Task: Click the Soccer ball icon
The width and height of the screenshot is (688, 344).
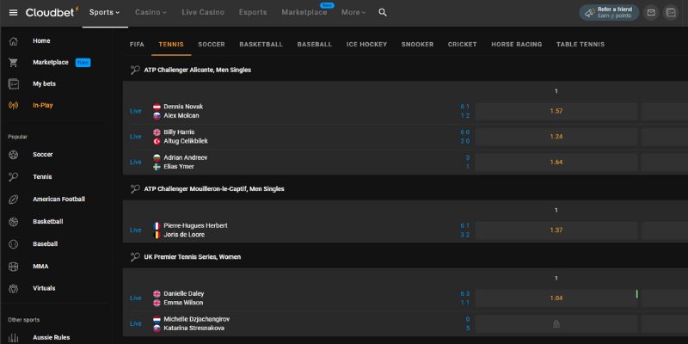Action: click(14, 155)
